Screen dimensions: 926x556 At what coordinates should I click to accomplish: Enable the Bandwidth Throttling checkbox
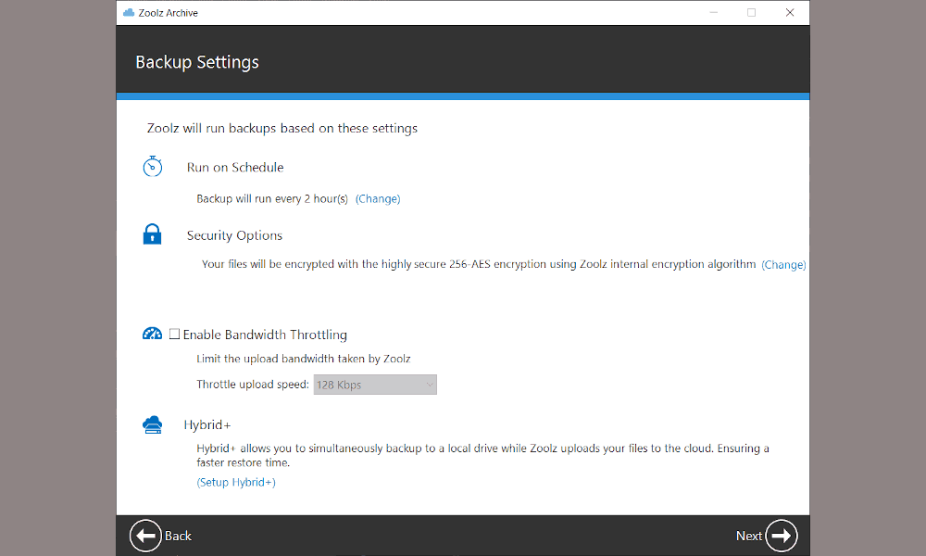click(x=174, y=334)
